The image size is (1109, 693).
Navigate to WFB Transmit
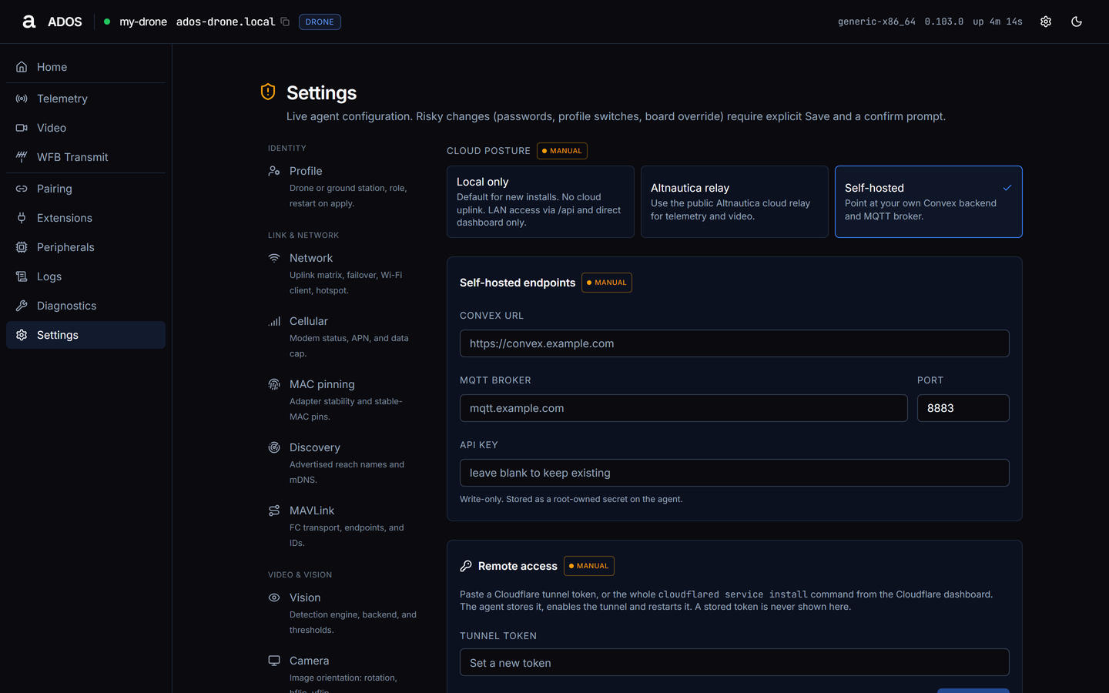tap(85, 157)
